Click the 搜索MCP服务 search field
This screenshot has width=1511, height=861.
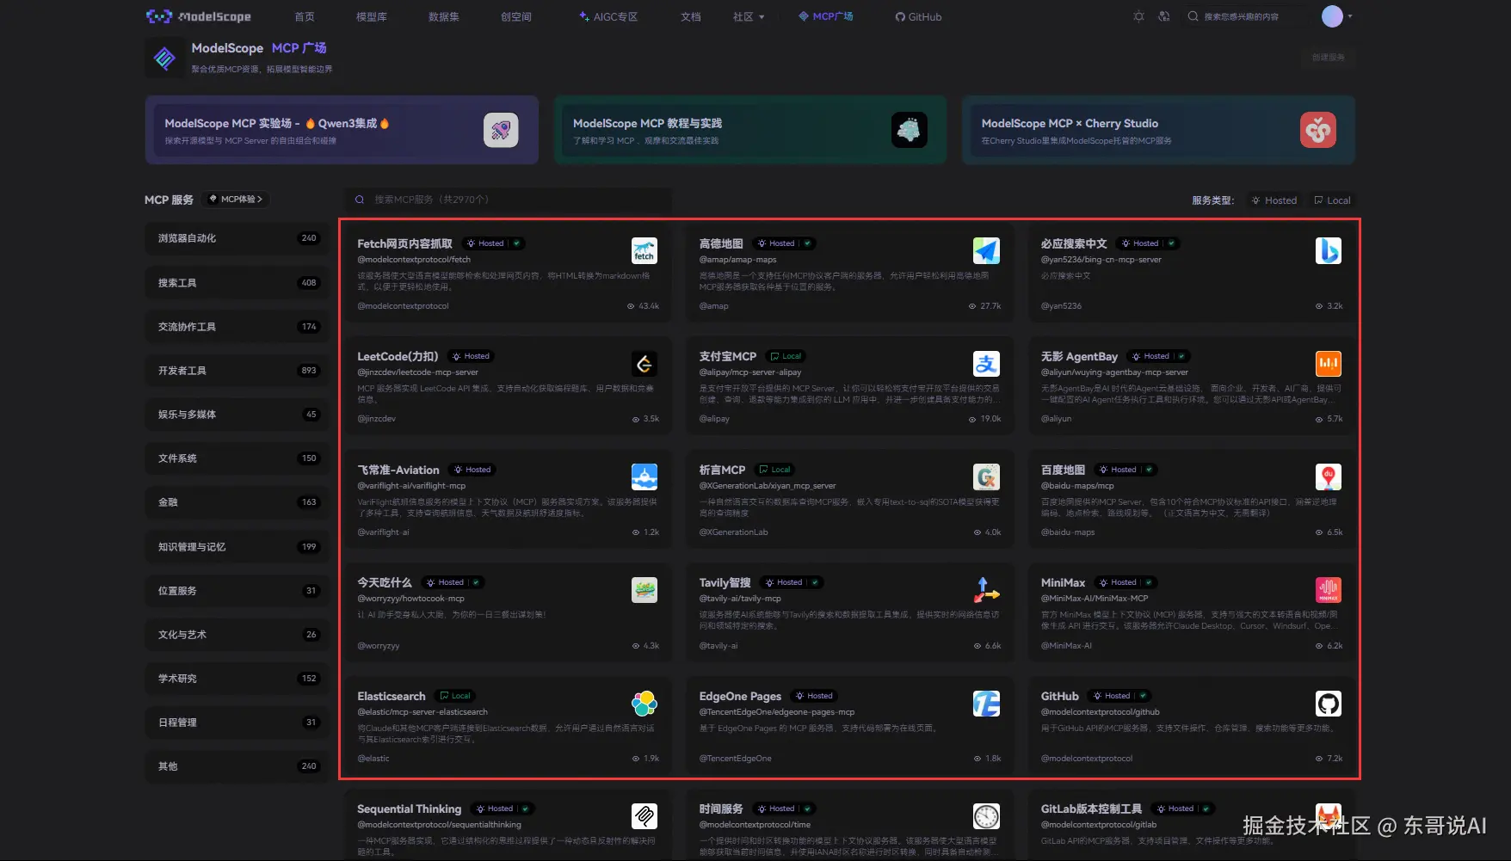click(x=509, y=200)
